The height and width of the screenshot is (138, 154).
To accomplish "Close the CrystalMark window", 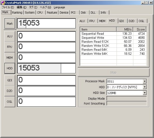I will (x=151, y=3).
